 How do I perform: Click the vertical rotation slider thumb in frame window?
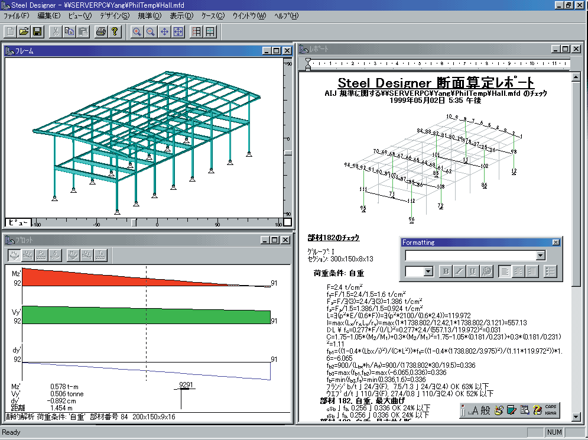click(x=288, y=153)
